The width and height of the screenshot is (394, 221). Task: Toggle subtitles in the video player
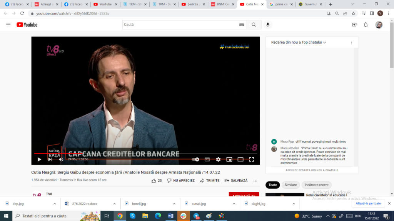pos(207,159)
